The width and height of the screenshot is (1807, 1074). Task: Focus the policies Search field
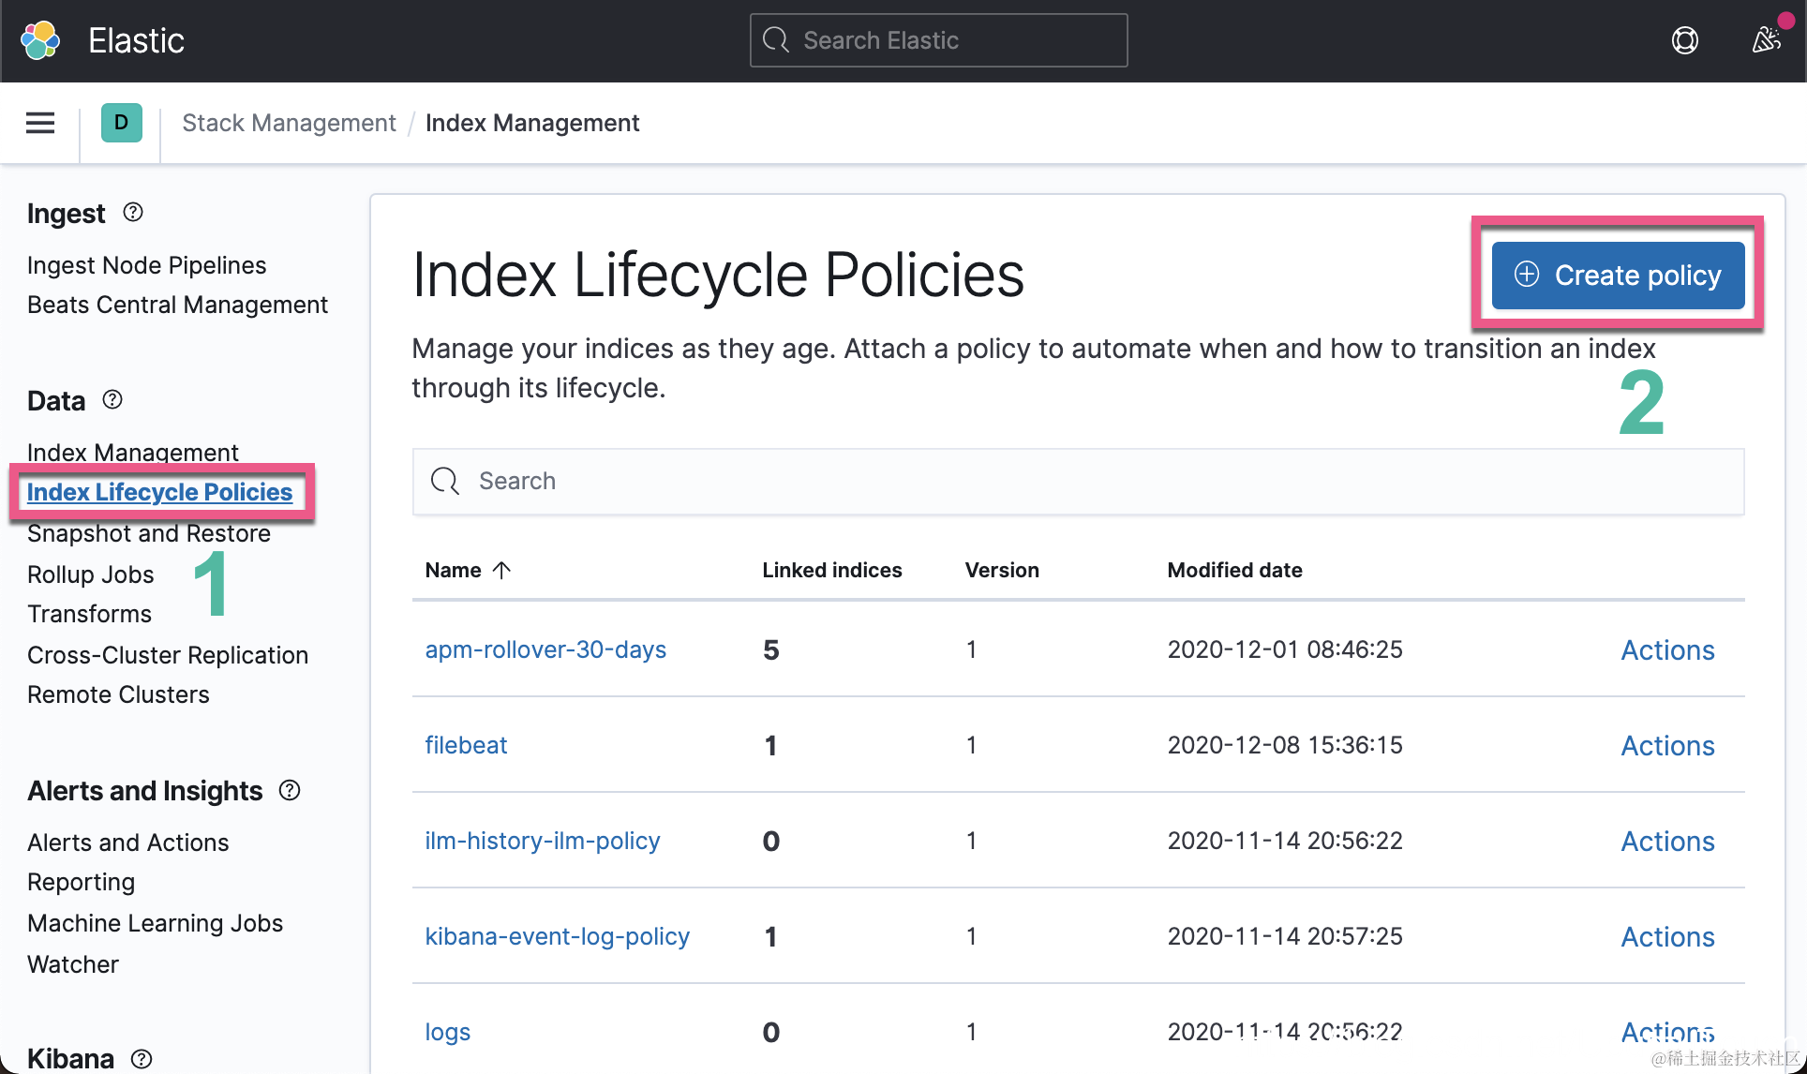(1078, 481)
